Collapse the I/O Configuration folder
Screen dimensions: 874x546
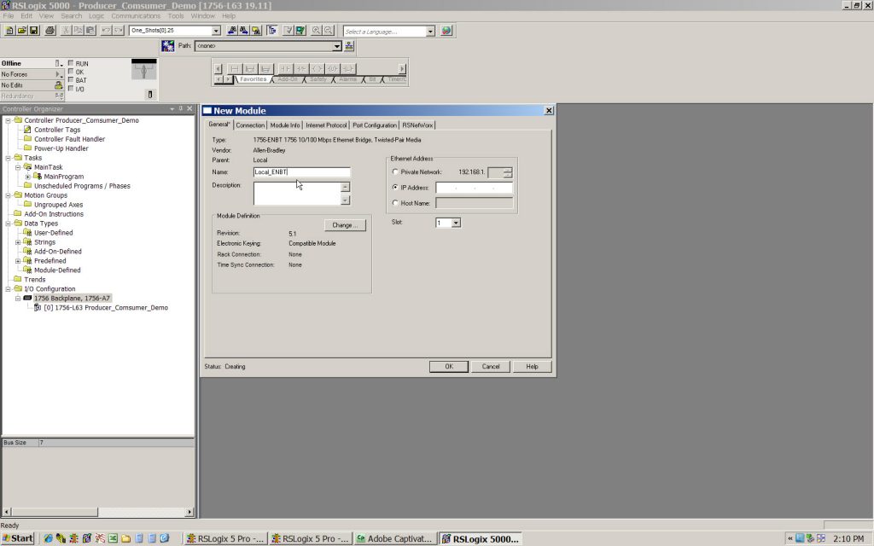9,289
